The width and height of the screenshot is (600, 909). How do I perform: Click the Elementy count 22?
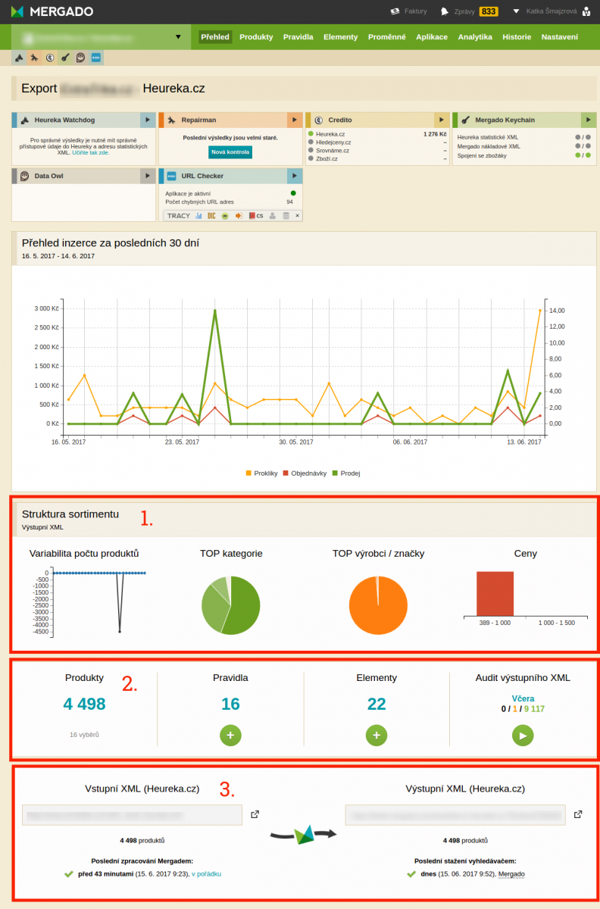click(x=377, y=704)
